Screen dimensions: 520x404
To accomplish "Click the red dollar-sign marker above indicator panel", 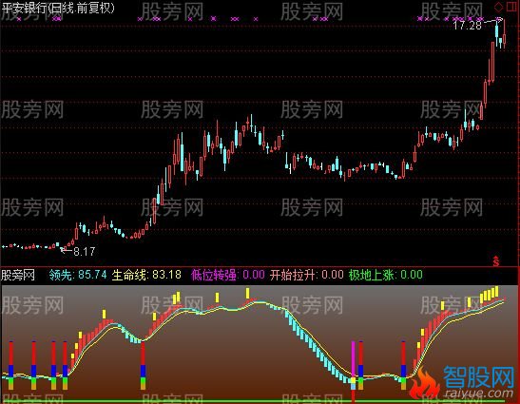I will (x=496, y=261).
